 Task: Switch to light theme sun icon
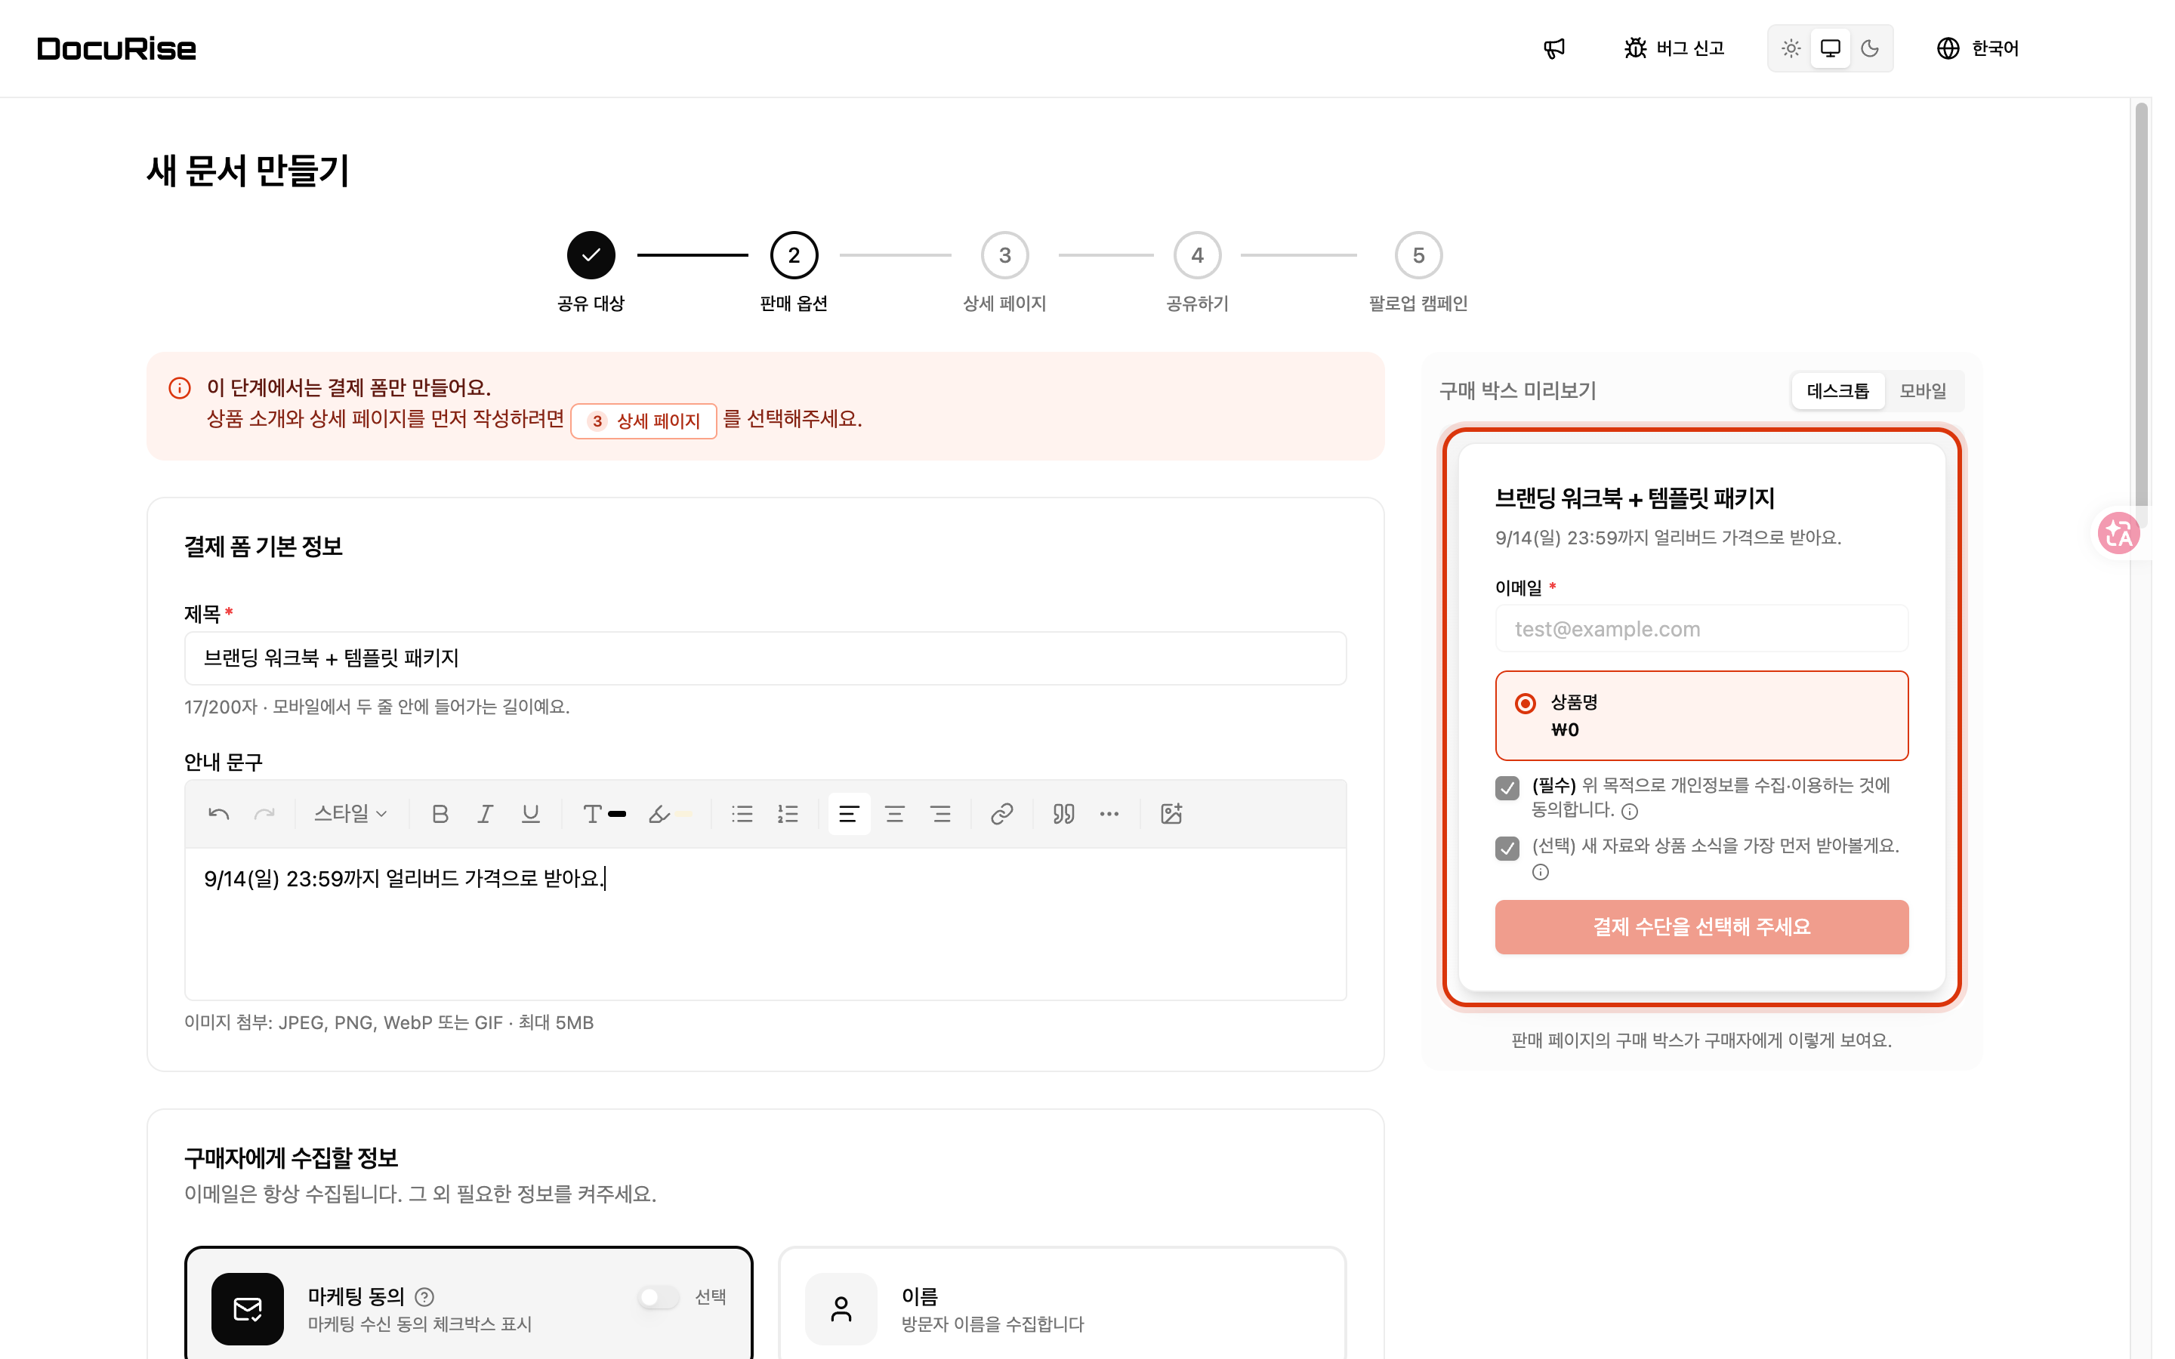(x=1791, y=48)
